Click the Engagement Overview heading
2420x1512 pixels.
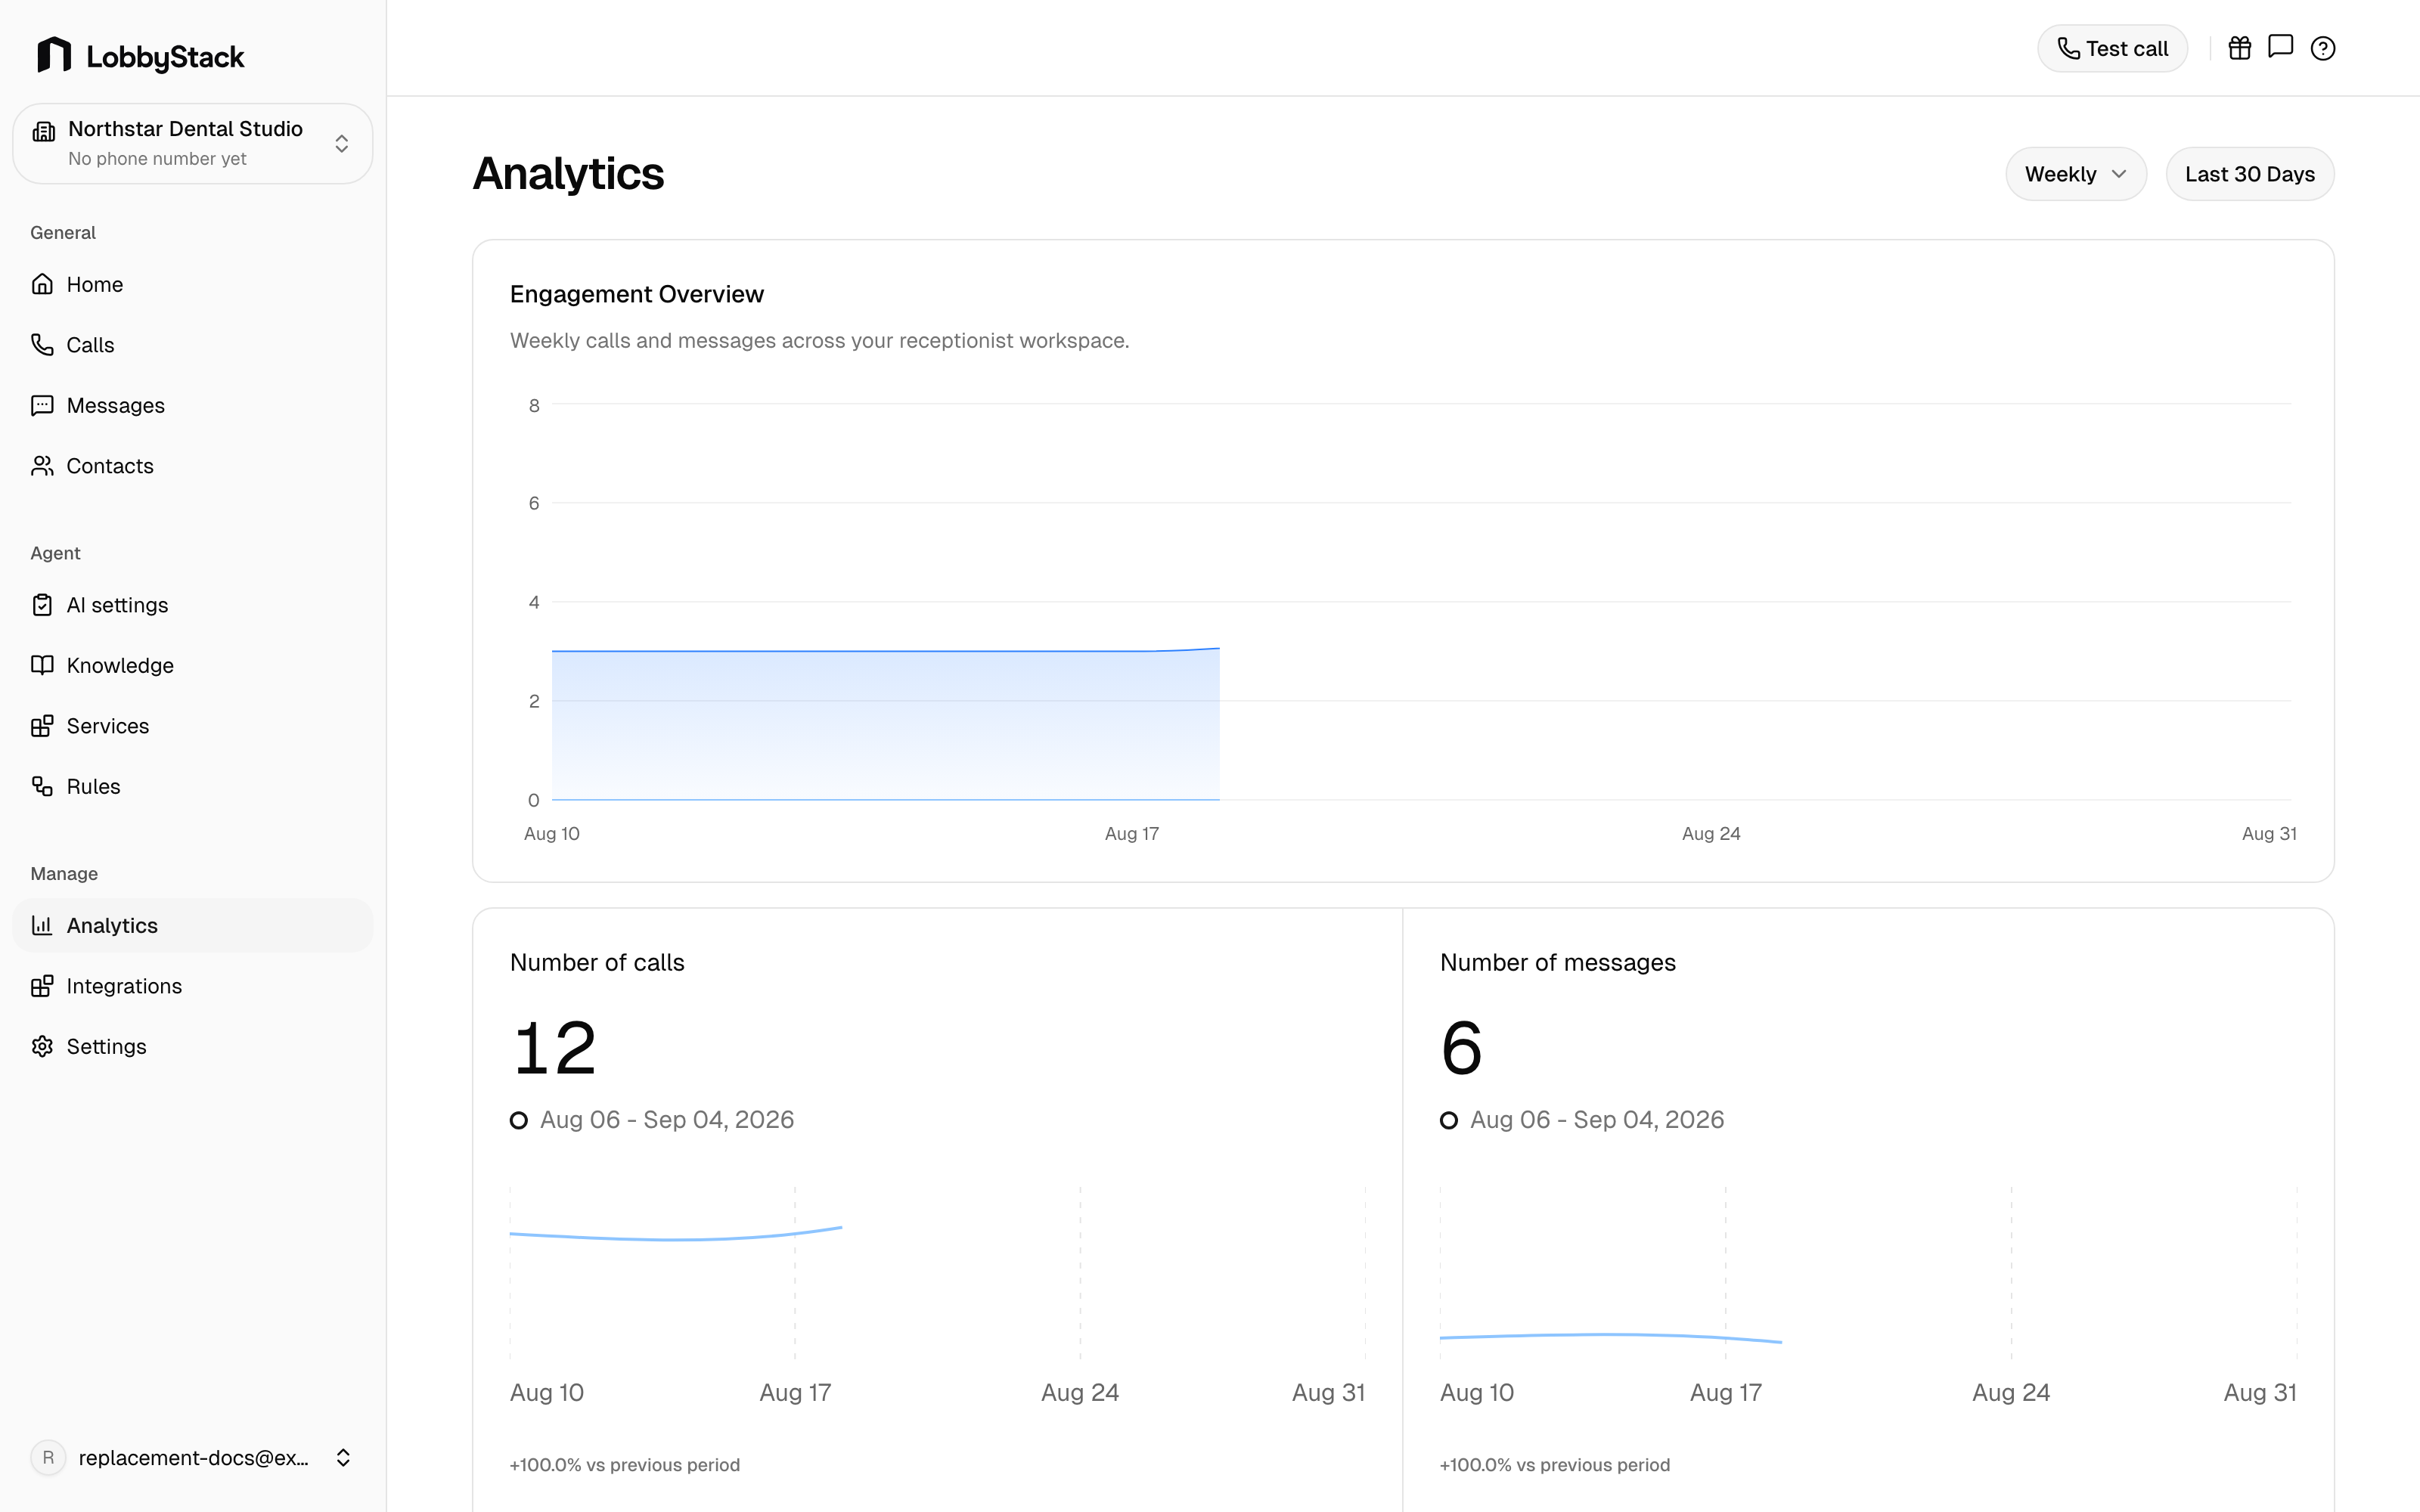coord(637,294)
